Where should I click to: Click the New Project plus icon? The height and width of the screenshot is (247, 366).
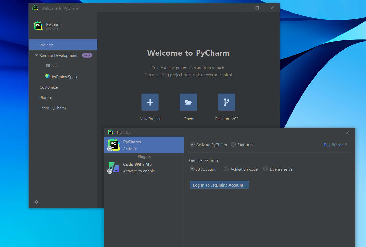(150, 102)
